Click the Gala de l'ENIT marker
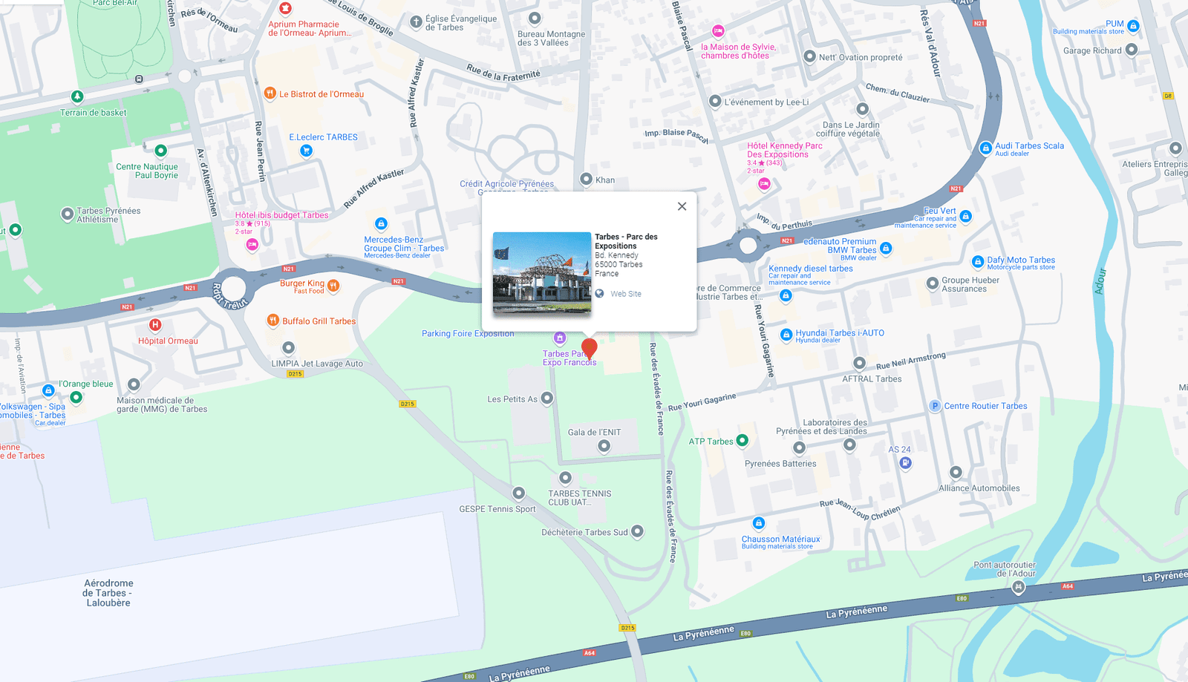The height and width of the screenshot is (682, 1188). tap(604, 446)
